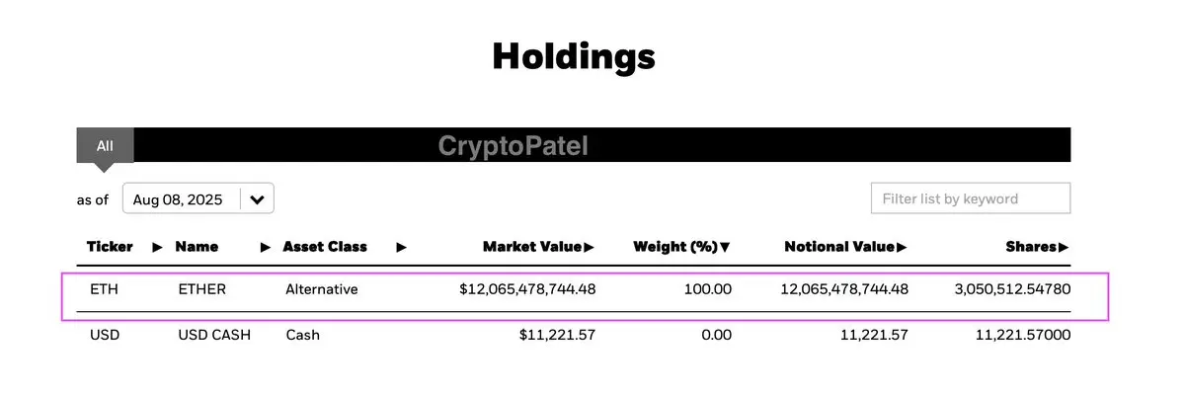Open the Aug 08, 2025 date selector
The height and width of the screenshot is (394, 1185).
click(197, 198)
